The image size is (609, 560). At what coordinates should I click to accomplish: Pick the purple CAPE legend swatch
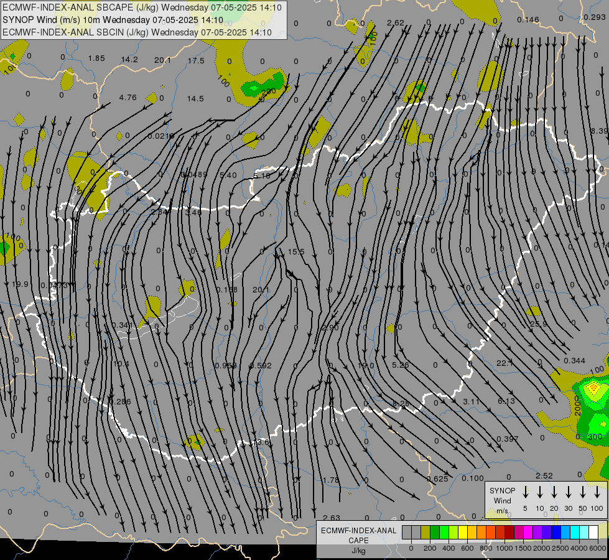click(x=537, y=533)
